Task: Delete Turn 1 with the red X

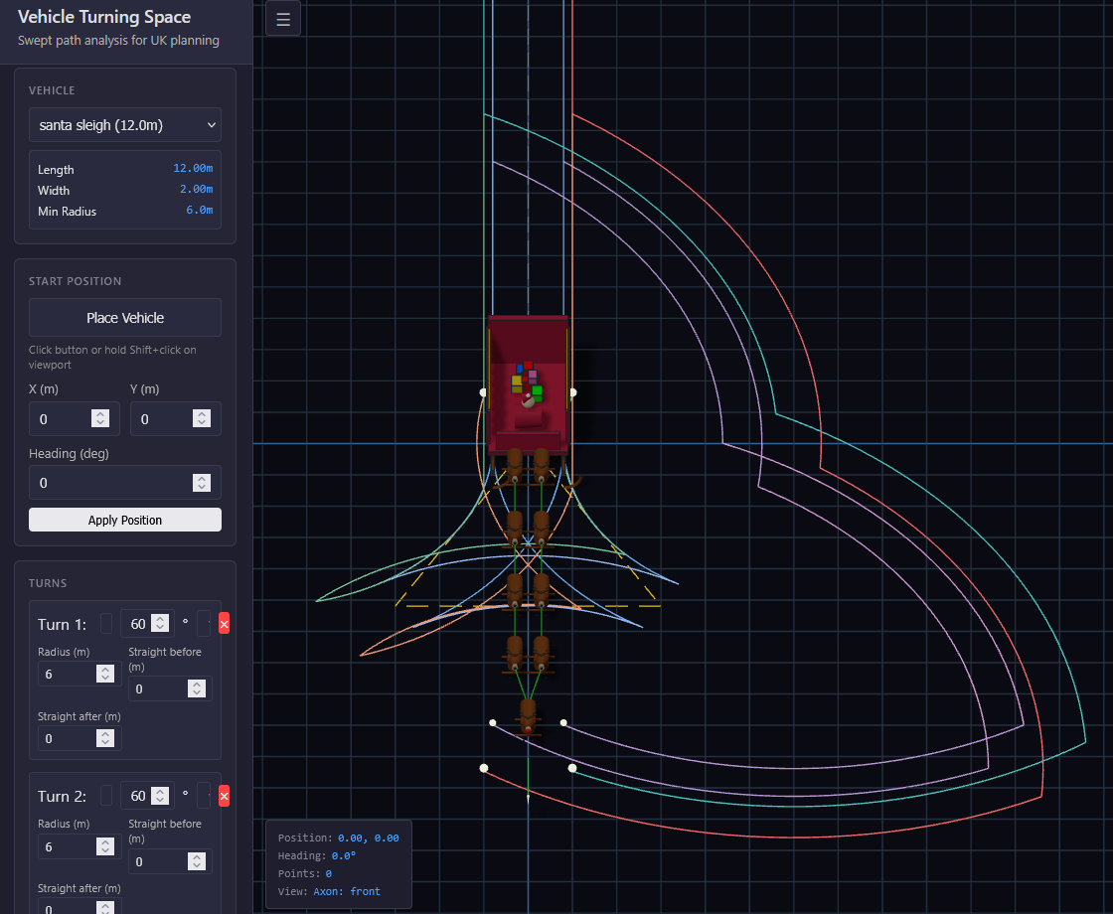Action: [x=224, y=624]
